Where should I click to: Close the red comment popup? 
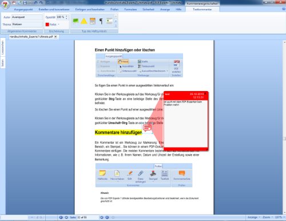(x=205, y=94)
